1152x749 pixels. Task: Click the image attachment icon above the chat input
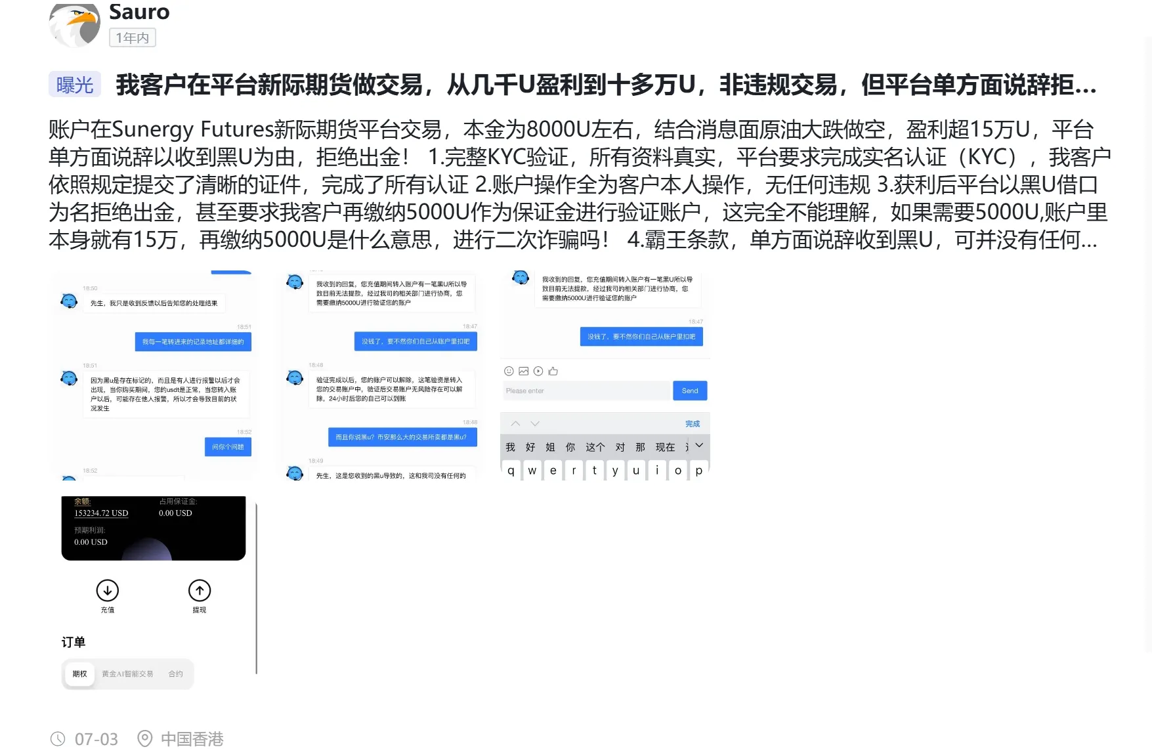[523, 371]
